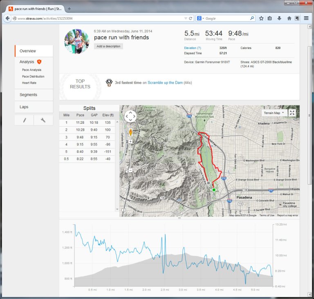Select the Overview sidebar tab
This screenshot has width=314, height=299.
34,51
